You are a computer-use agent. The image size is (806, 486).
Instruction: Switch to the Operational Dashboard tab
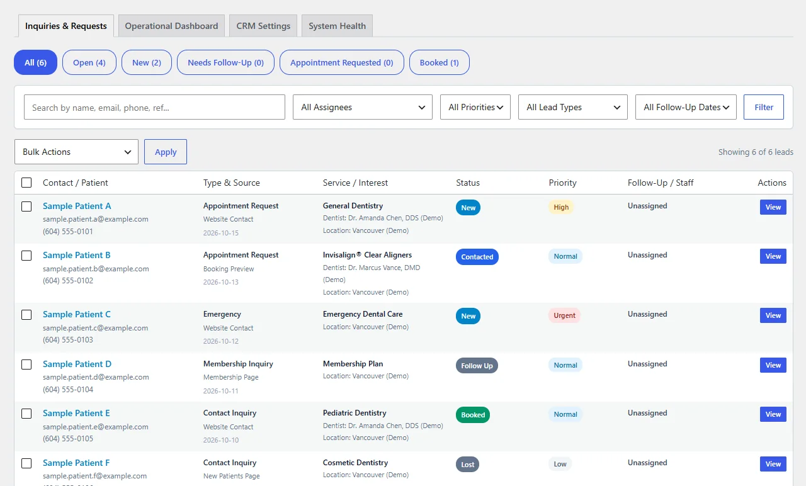pyautogui.click(x=171, y=26)
